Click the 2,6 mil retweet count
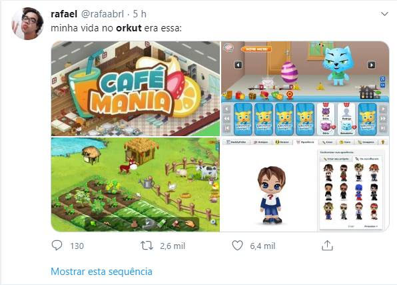 [x=173, y=246]
